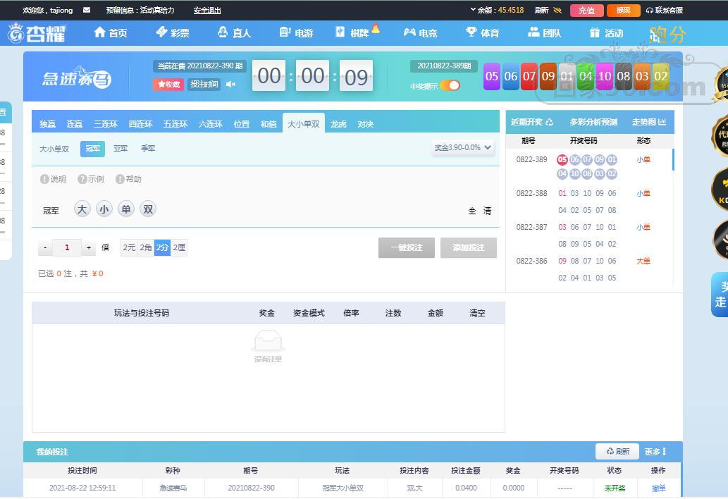Switch to the 龙虎 play tab

click(338, 124)
